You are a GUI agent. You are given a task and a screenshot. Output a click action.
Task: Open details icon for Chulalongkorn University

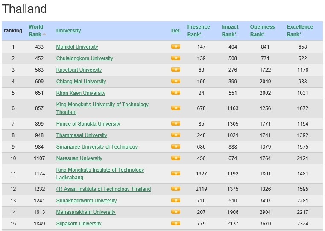click(176, 58)
